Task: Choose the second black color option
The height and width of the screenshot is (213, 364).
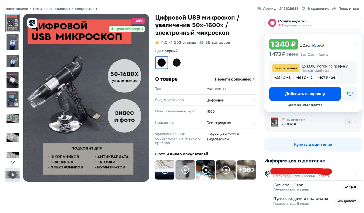Action: click(x=177, y=63)
